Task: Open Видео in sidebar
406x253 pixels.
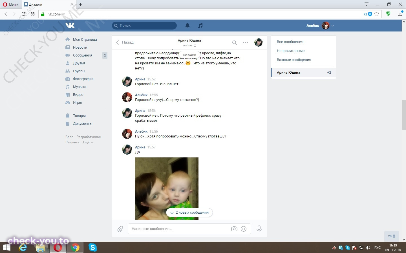Action: point(78,95)
